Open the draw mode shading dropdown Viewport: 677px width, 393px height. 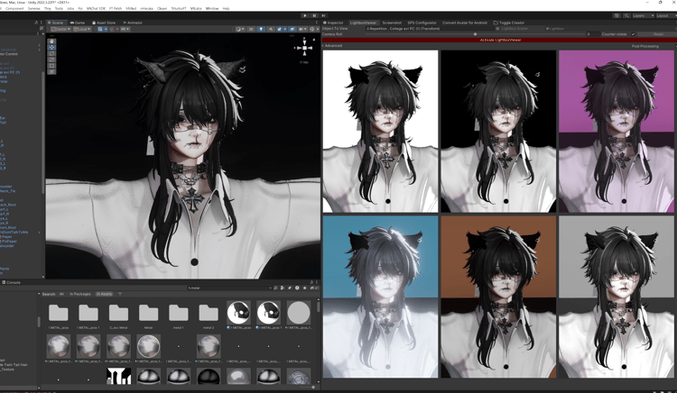239,30
